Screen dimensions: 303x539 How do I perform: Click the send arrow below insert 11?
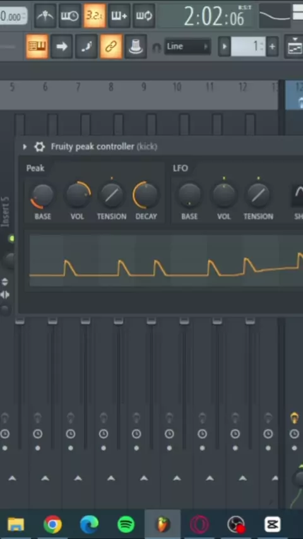click(210, 478)
